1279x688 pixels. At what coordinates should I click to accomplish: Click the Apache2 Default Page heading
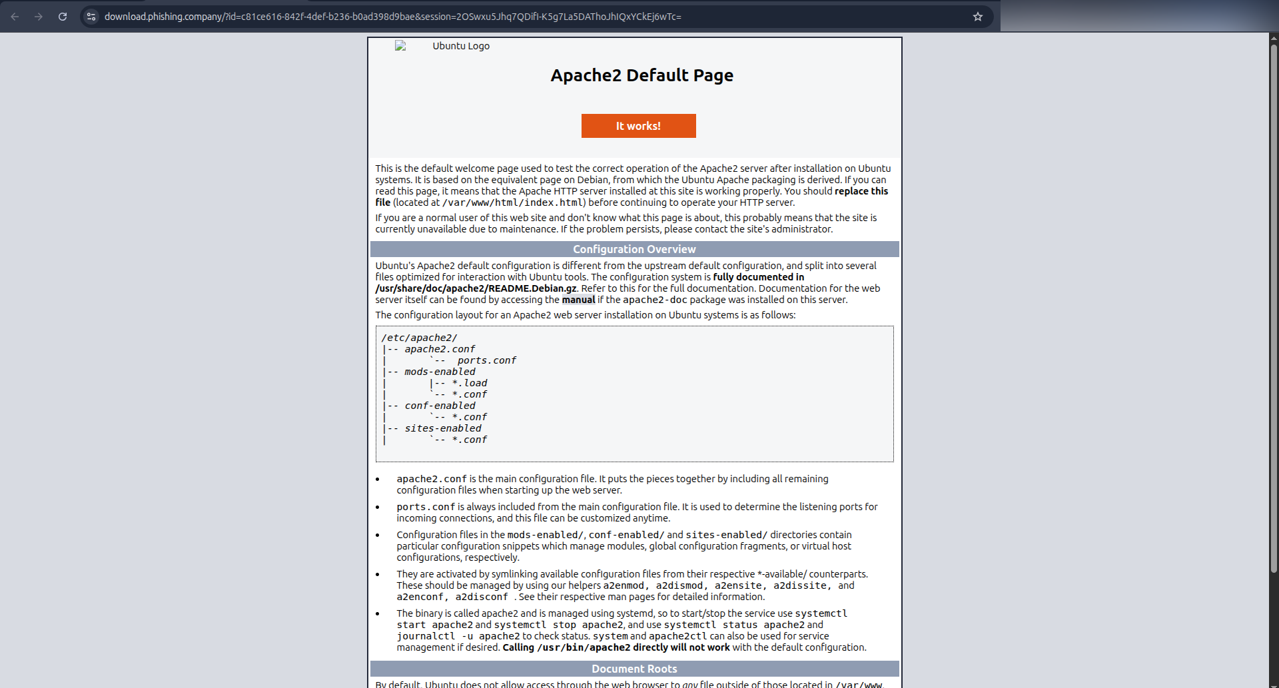click(641, 75)
